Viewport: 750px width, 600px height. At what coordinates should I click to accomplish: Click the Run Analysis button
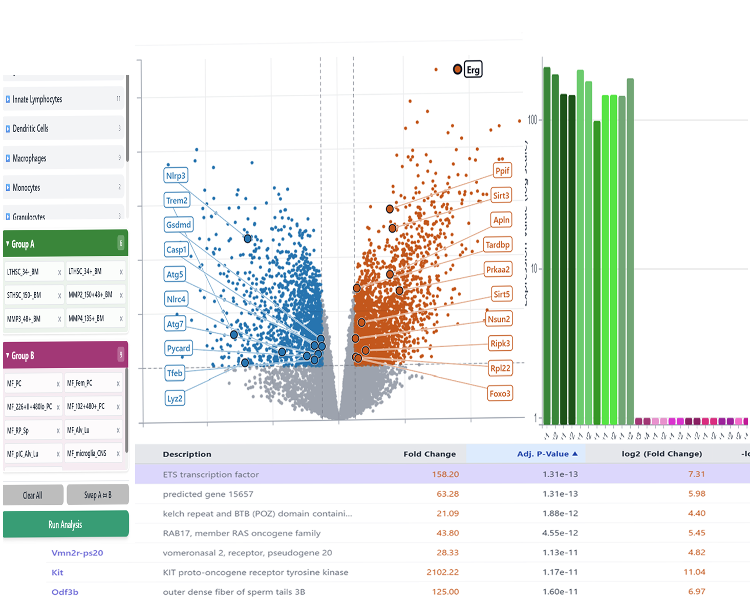pos(66,524)
